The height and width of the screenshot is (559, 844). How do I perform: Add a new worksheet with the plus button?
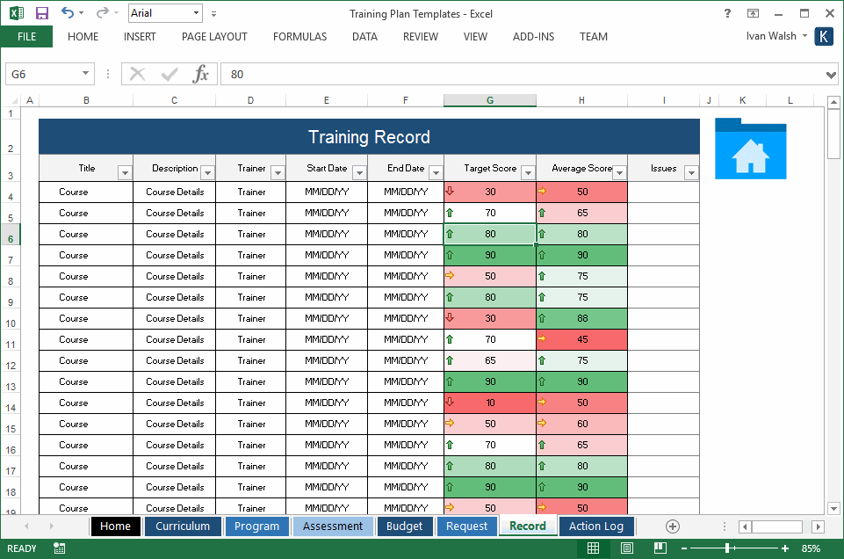(672, 526)
